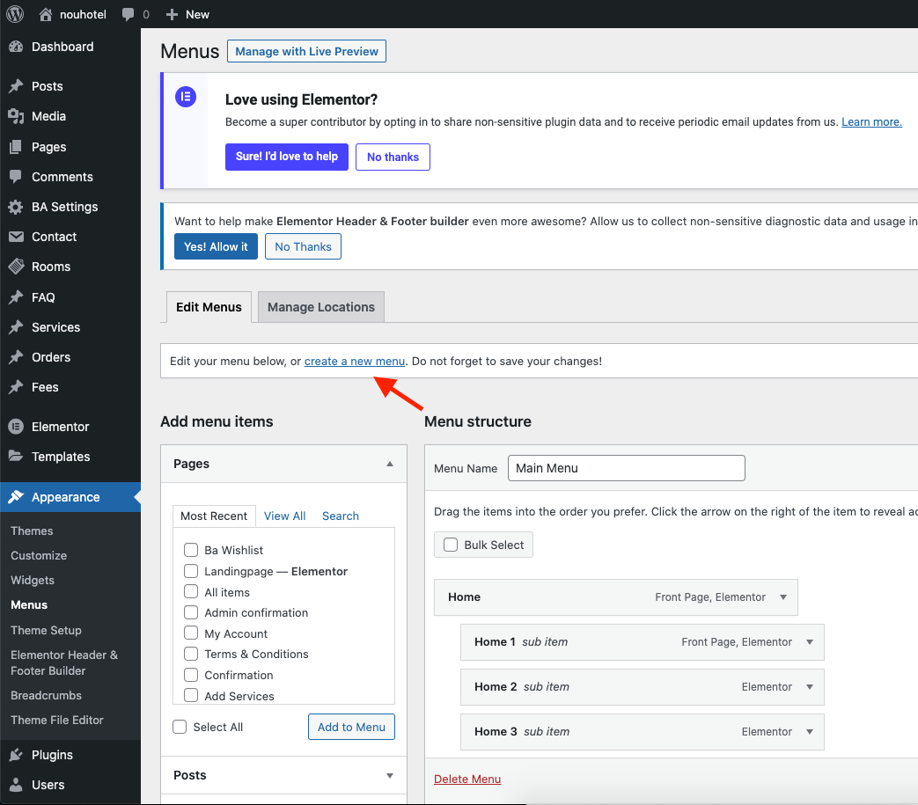The height and width of the screenshot is (805, 918).
Task: Expand the Posts accordion section
Action: point(390,775)
